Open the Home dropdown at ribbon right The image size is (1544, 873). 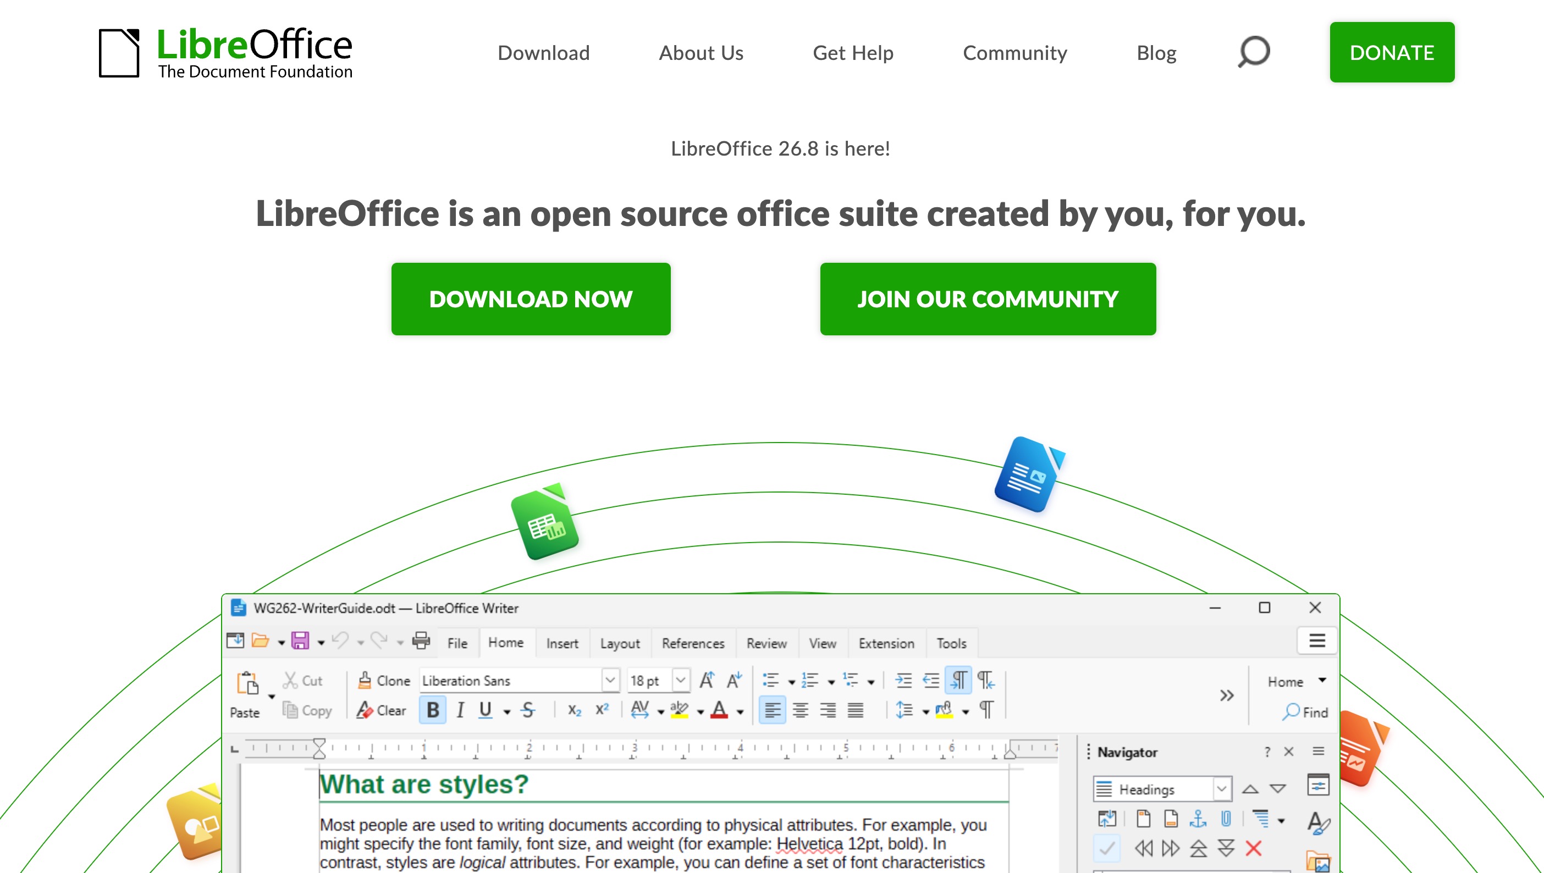click(1297, 682)
